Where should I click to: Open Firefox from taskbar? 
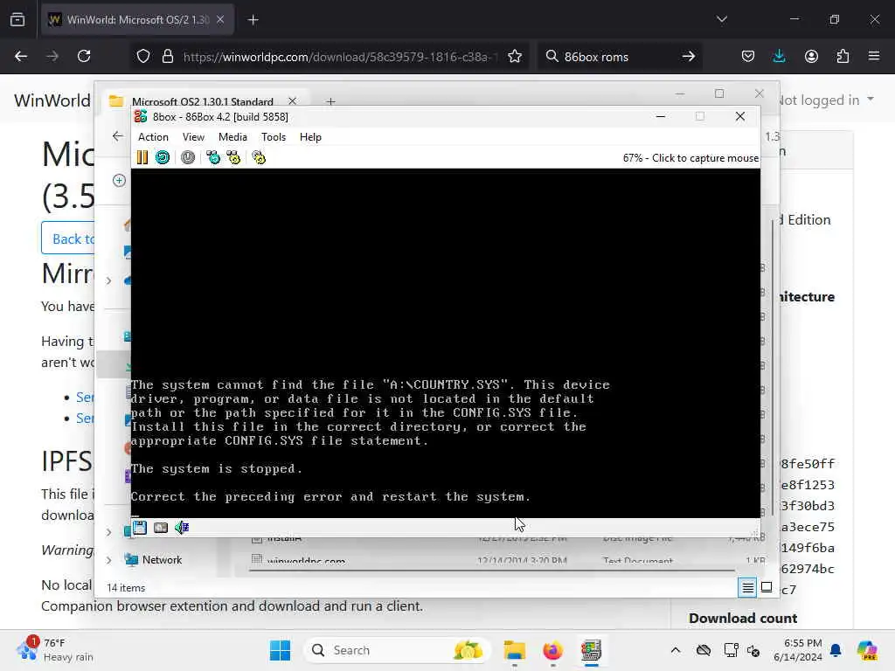tap(552, 650)
